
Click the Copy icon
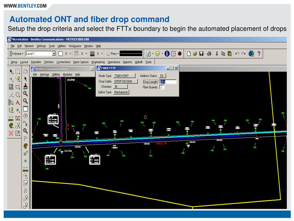223,54
